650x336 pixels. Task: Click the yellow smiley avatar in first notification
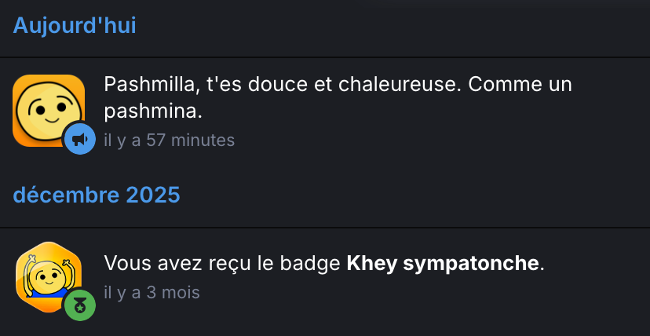pyautogui.click(x=47, y=108)
